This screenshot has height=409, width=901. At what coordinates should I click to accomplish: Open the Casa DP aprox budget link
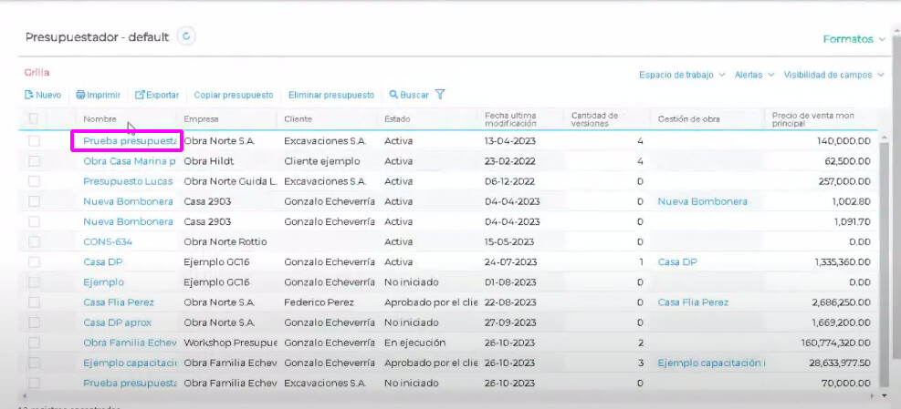pos(117,322)
